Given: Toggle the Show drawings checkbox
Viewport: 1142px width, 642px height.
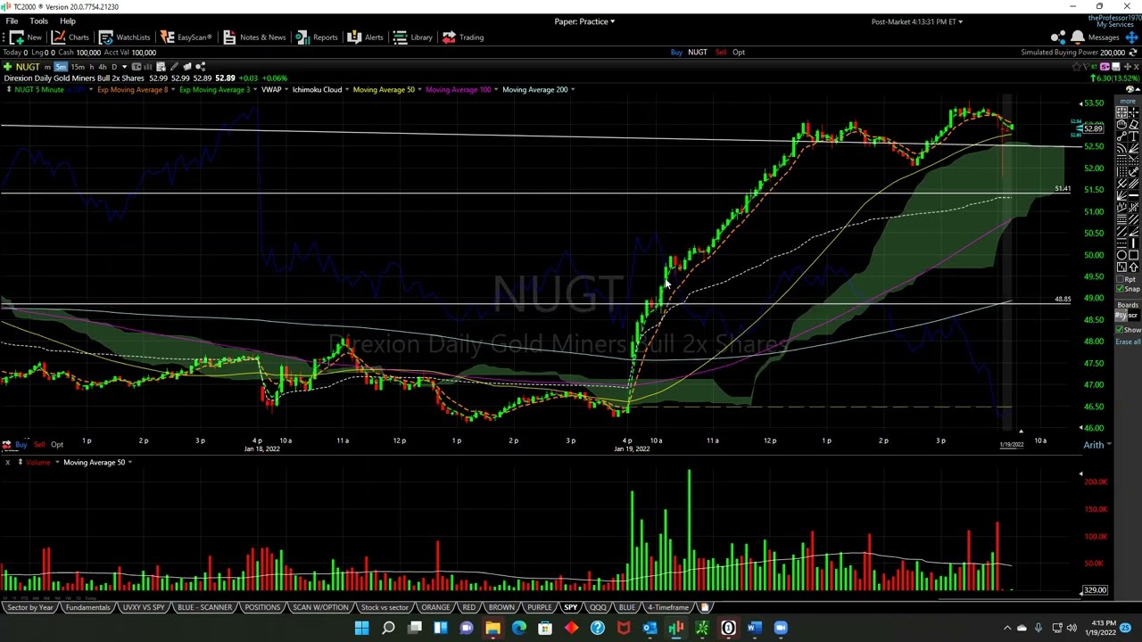Looking at the screenshot, I should 1119,330.
